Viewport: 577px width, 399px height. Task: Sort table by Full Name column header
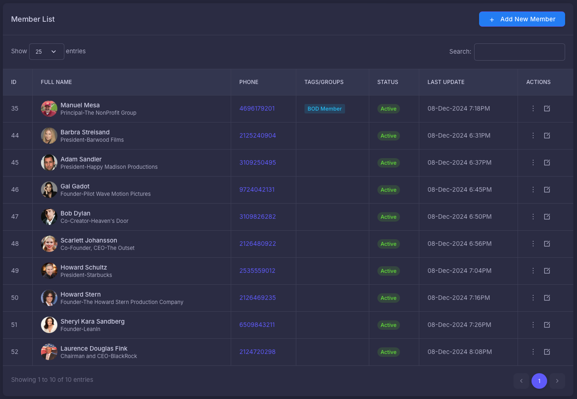pos(132,82)
